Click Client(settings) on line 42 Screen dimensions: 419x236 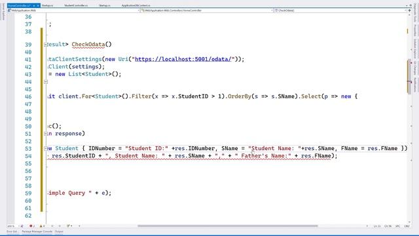coord(75,67)
